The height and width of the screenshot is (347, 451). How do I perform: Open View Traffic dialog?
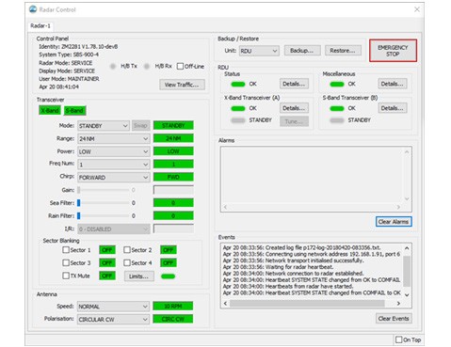pyautogui.click(x=182, y=85)
